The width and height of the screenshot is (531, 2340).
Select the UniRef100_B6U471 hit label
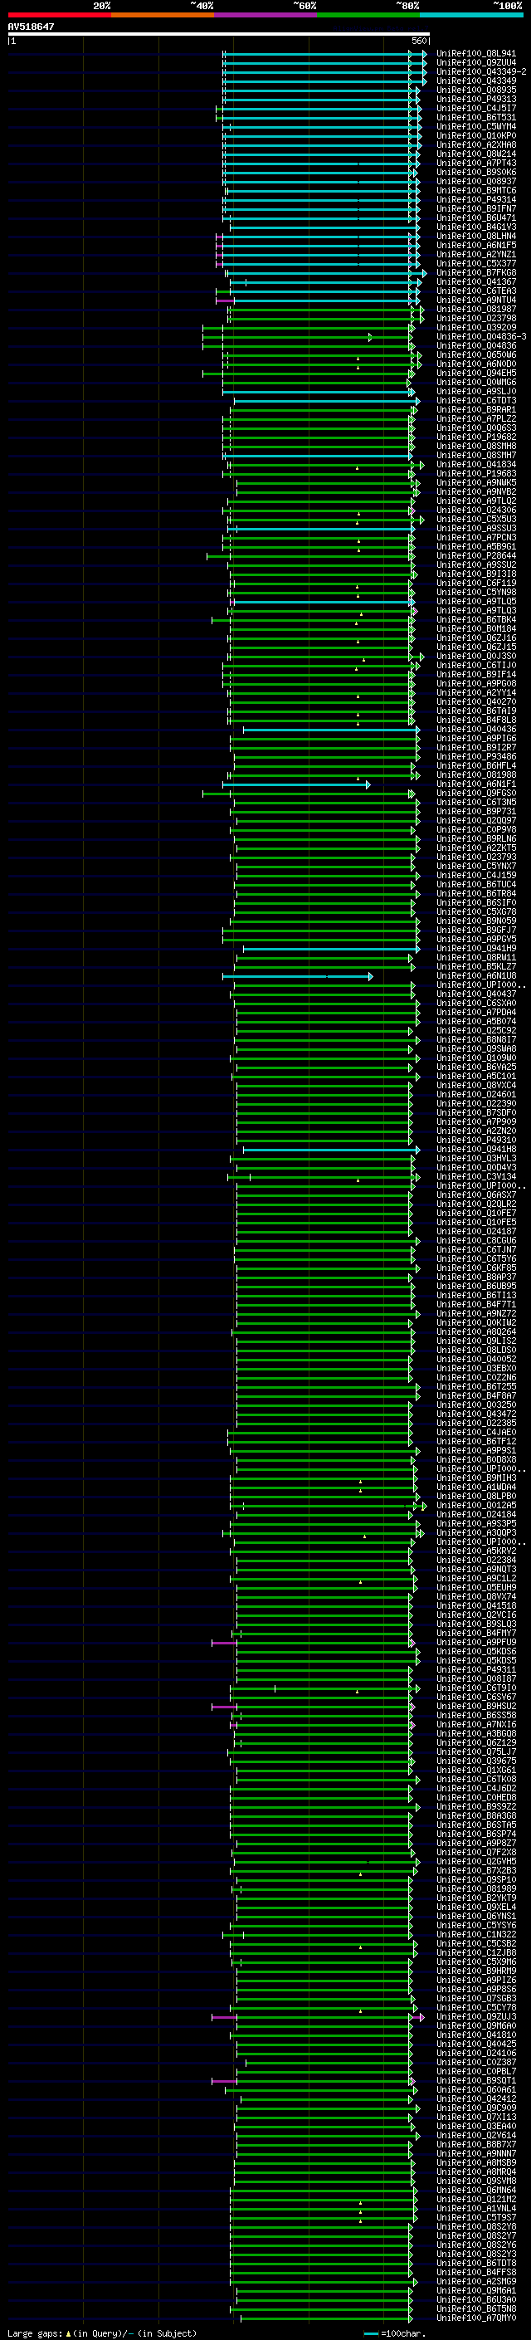476,218
